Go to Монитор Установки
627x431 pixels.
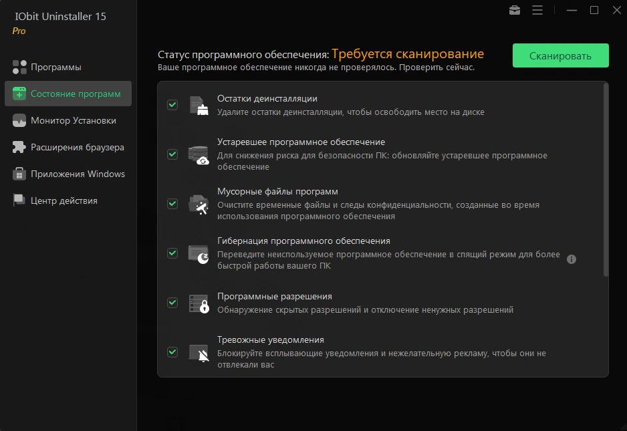point(68,120)
